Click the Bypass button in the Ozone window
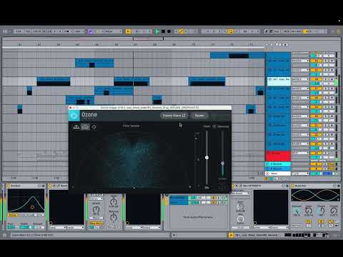 pos(199,116)
